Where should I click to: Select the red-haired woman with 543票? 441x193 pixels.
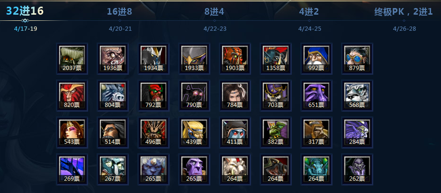click(72, 132)
